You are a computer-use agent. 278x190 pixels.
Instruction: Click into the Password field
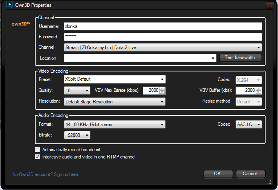tap(162, 37)
